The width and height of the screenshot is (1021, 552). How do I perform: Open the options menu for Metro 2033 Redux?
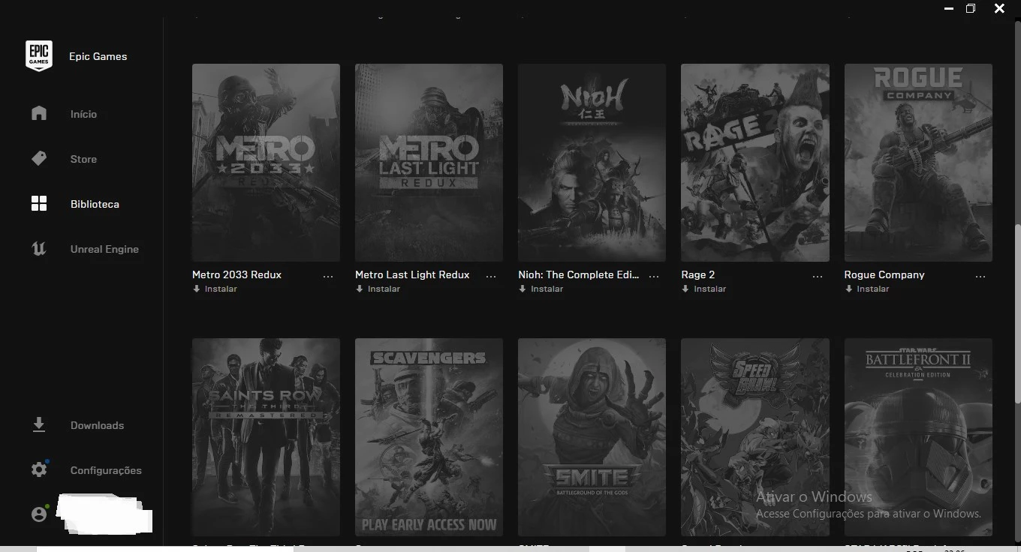(328, 276)
